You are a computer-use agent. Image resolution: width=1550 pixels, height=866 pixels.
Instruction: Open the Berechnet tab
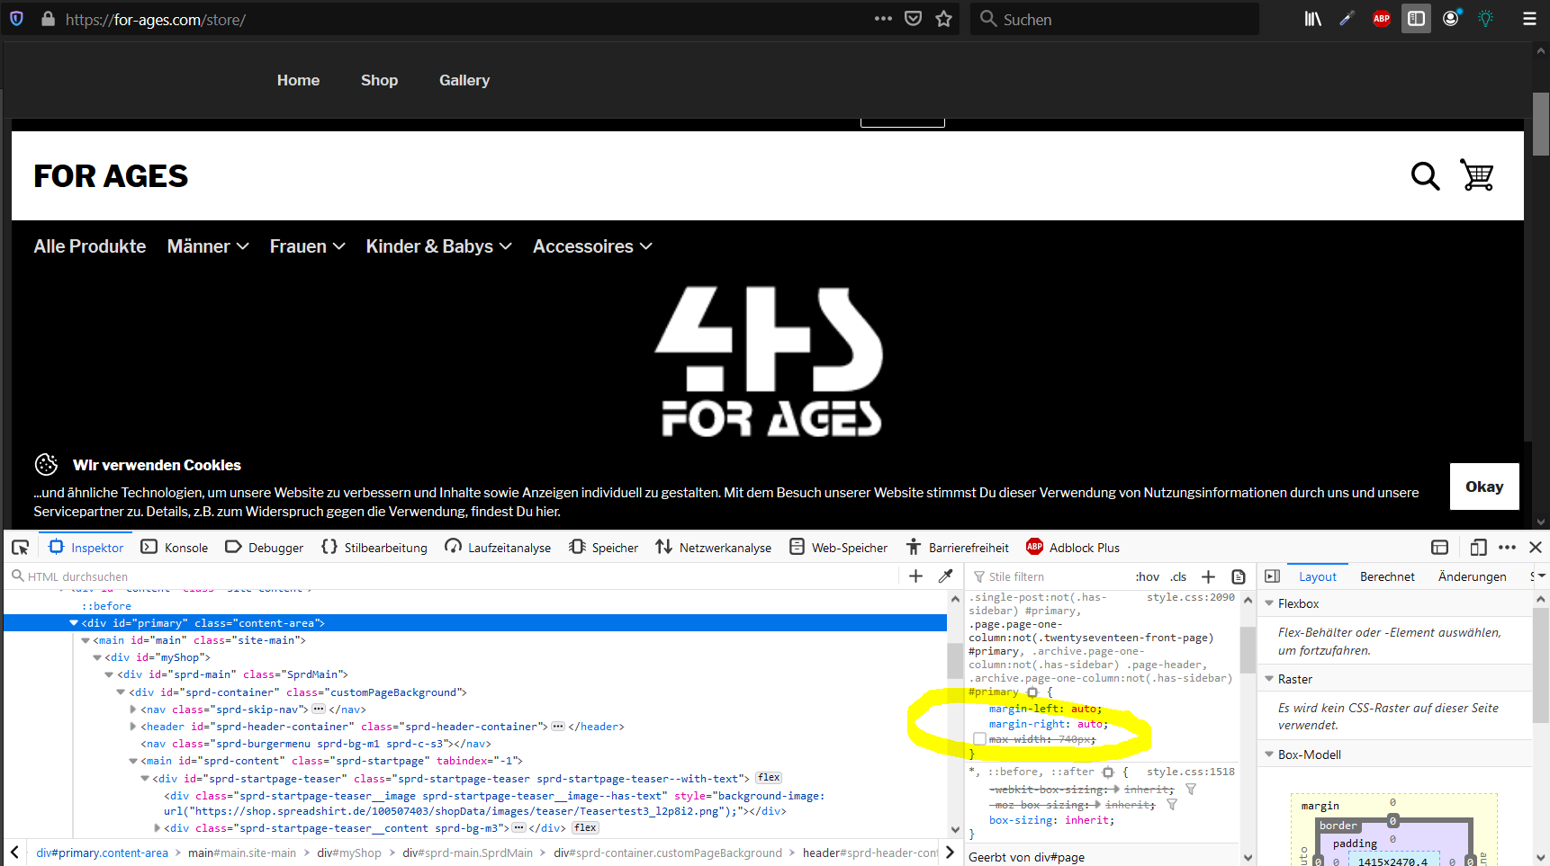[1386, 576]
